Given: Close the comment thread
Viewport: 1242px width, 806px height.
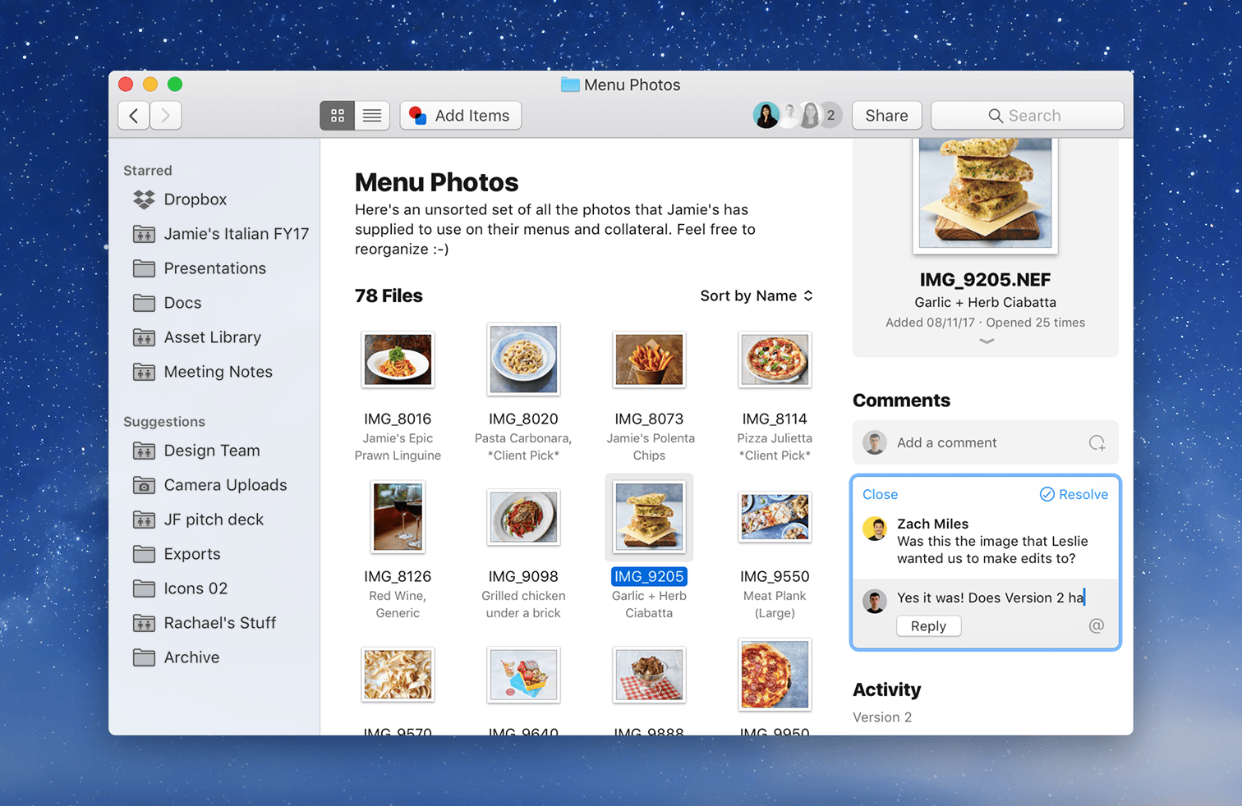Looking at the screenshot, I should click(x=880, y=494).
